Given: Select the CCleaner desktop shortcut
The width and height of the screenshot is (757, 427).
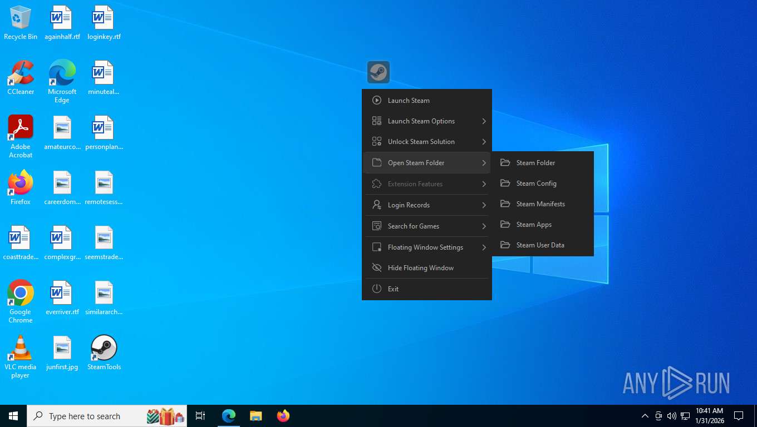Looking at the screenshot, I should [x=21, y=78].
